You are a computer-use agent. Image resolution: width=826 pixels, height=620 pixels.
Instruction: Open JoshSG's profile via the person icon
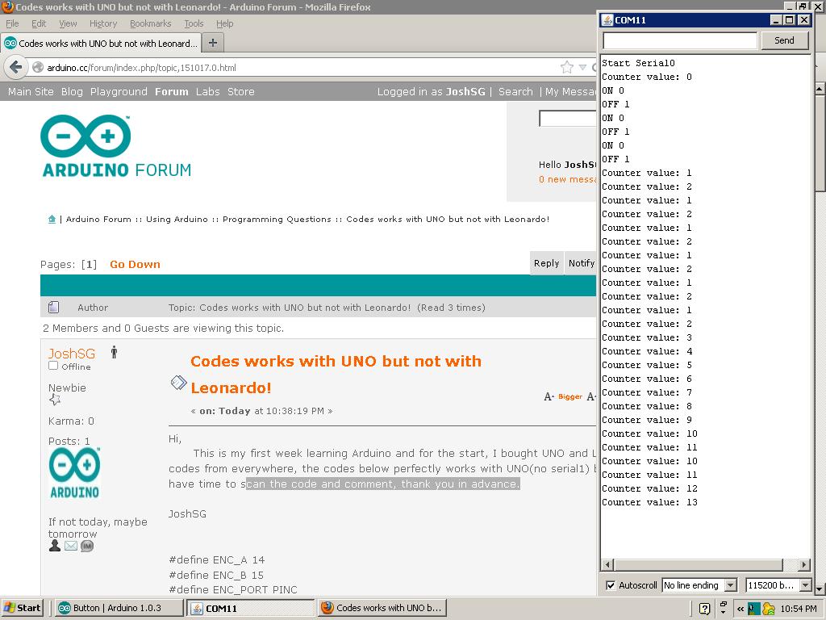(54, 546)
